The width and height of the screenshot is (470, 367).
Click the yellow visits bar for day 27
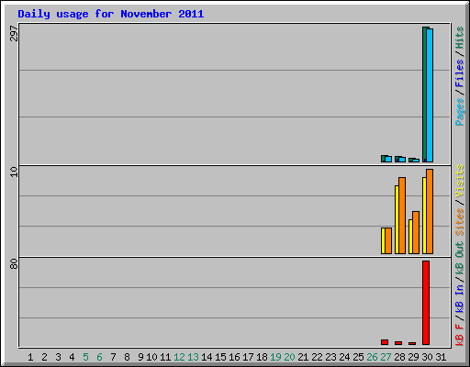point(383,240)
